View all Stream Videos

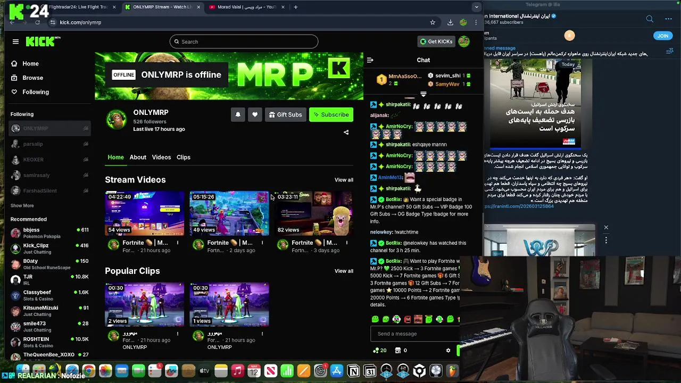pyautogui.click(x=344, y=180)
